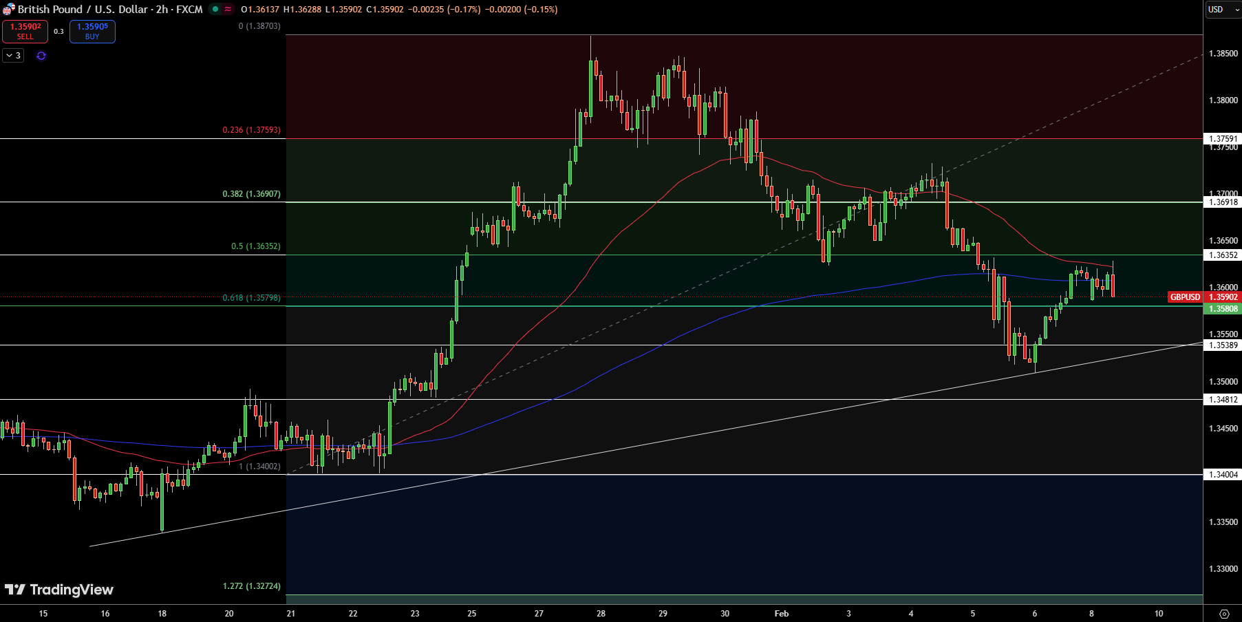Select the 1.34812 price axis label

pos(1223,400)
